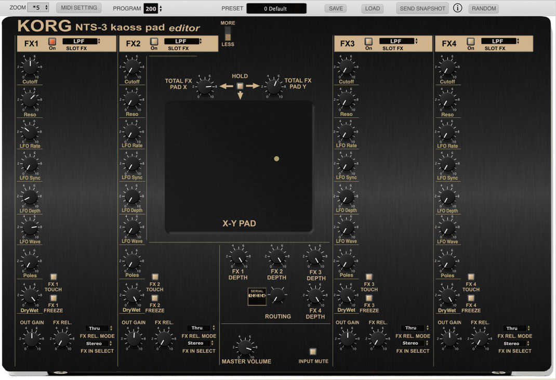The width and height of the screenshot is (556, 380).
Task: Click the LOAD button
Action: [373, 8]
